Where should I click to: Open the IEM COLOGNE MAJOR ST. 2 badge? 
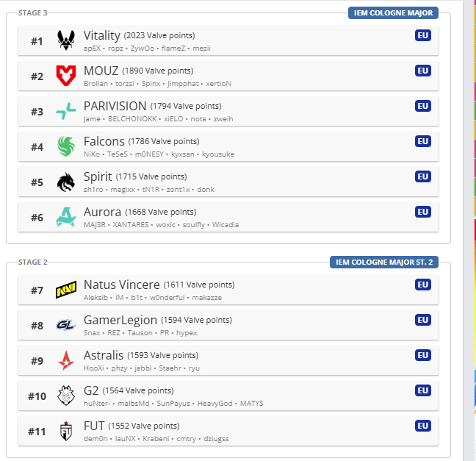[x=383, y=262]
